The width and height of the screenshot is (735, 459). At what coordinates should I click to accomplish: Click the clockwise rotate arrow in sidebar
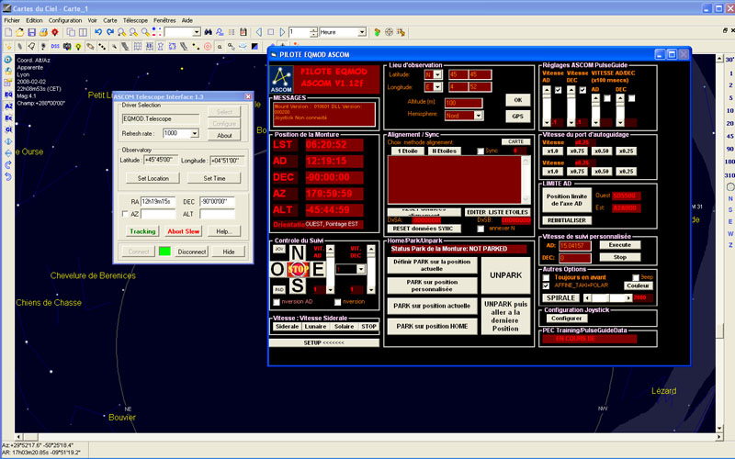coord(8,165)
